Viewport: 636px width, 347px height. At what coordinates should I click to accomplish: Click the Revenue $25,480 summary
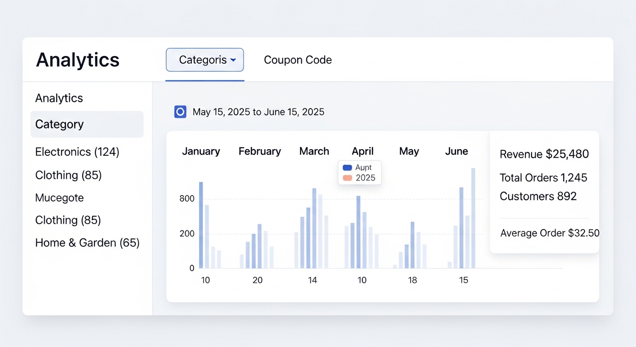544,154
